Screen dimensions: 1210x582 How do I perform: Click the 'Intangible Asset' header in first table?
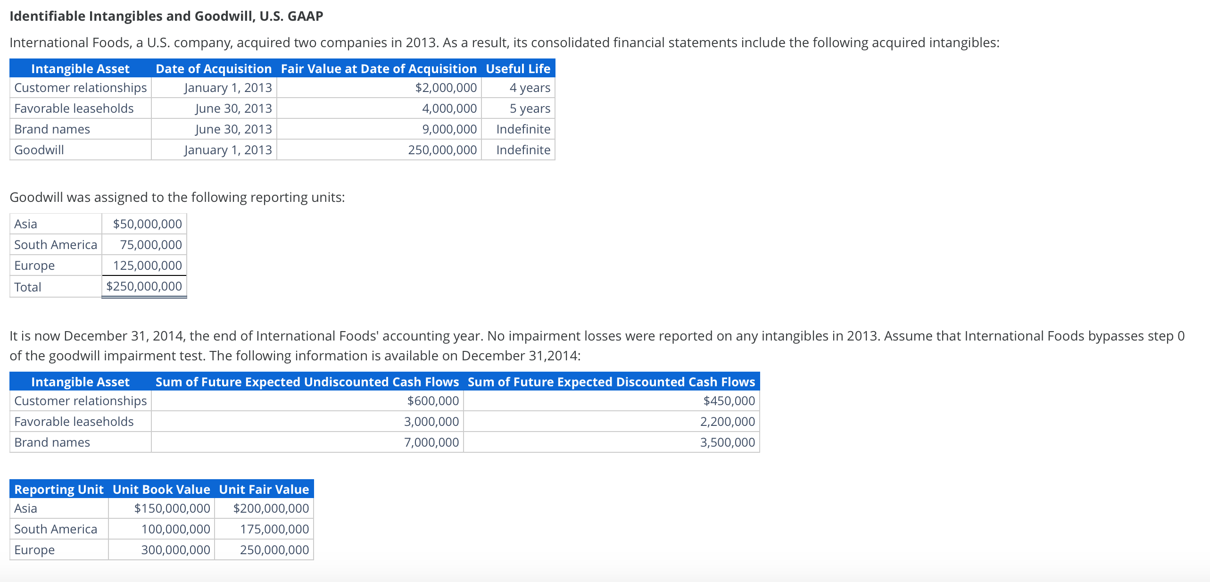coord(80,69)
